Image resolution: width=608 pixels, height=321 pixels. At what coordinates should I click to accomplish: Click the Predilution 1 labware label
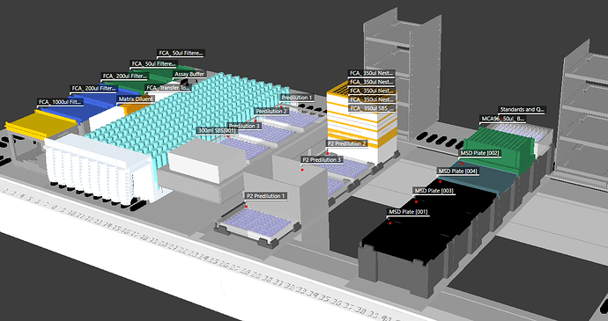297,98
